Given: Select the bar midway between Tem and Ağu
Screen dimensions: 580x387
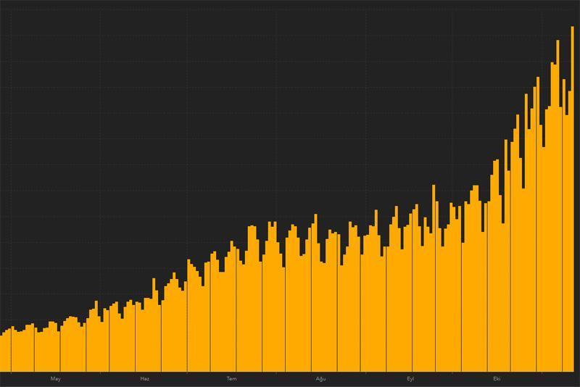Looking at the screenshot, I should click(x=276, y=312).
